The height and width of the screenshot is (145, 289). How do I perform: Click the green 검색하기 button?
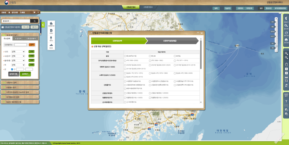25,74
